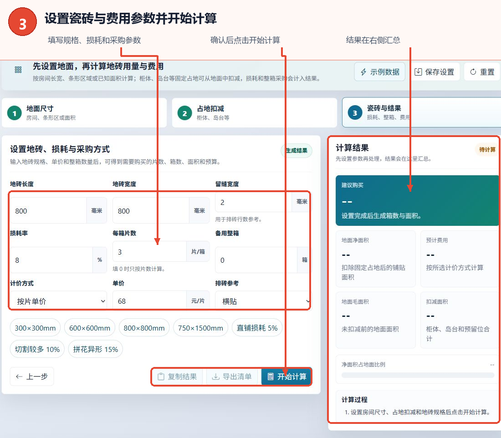The image size is (501, 438).
Task: Click hint text 用于排砖行数参考。
Action: tap(239, 219)
